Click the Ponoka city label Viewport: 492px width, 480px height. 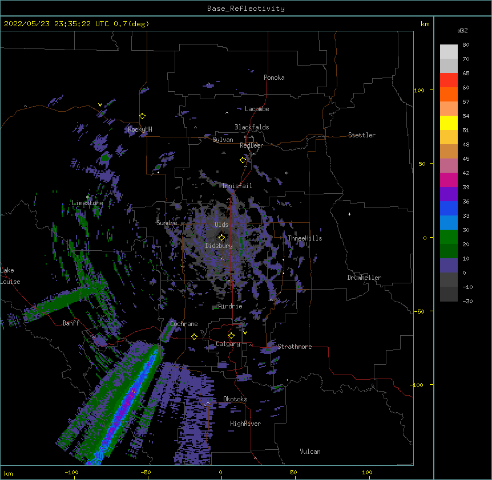click(x=274, y=78)
